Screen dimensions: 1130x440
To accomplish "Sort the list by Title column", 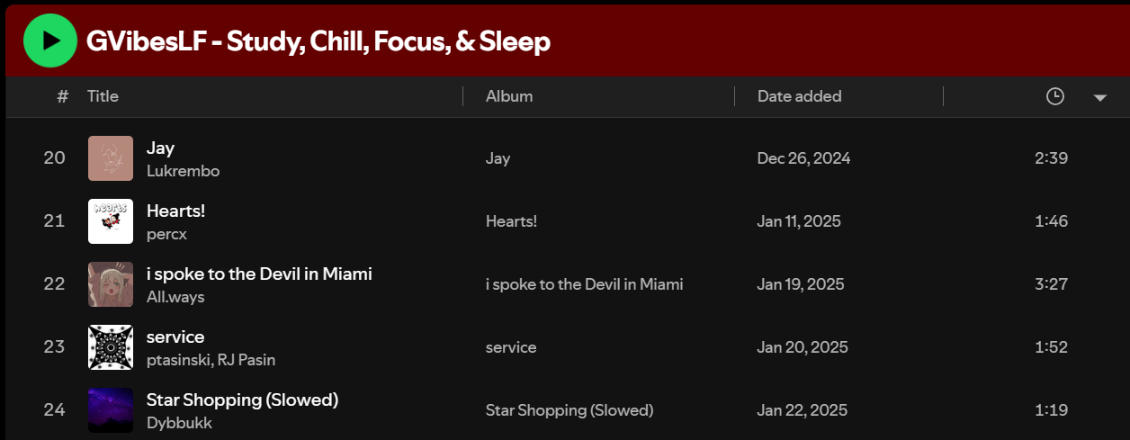I will [x=103, y=96].
